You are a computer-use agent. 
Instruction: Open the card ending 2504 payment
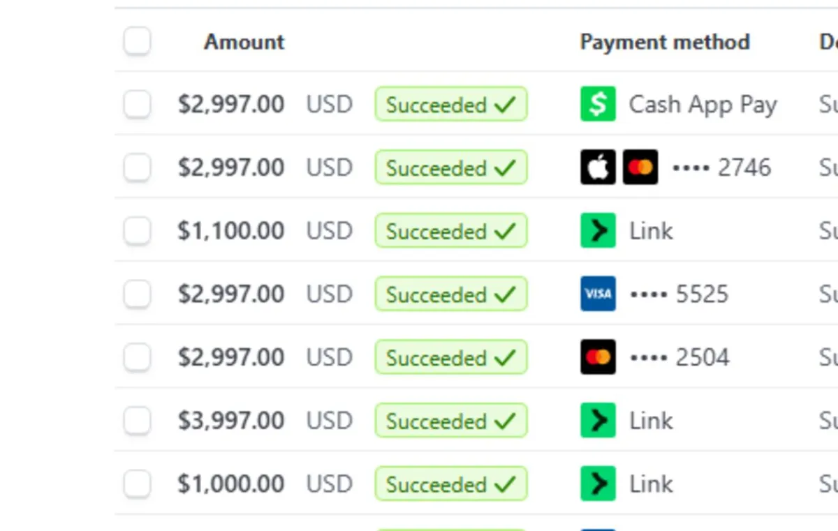pyautogui.click(x=702, y=357)
